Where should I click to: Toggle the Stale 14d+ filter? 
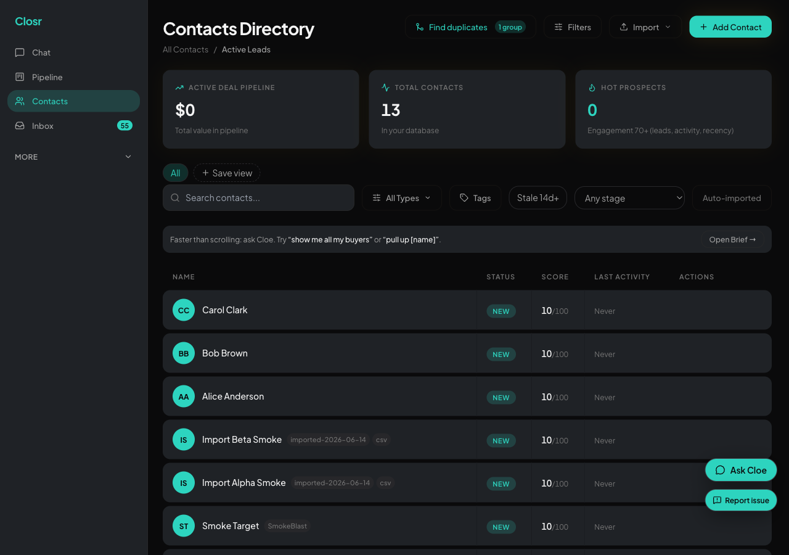pos(538,198)
